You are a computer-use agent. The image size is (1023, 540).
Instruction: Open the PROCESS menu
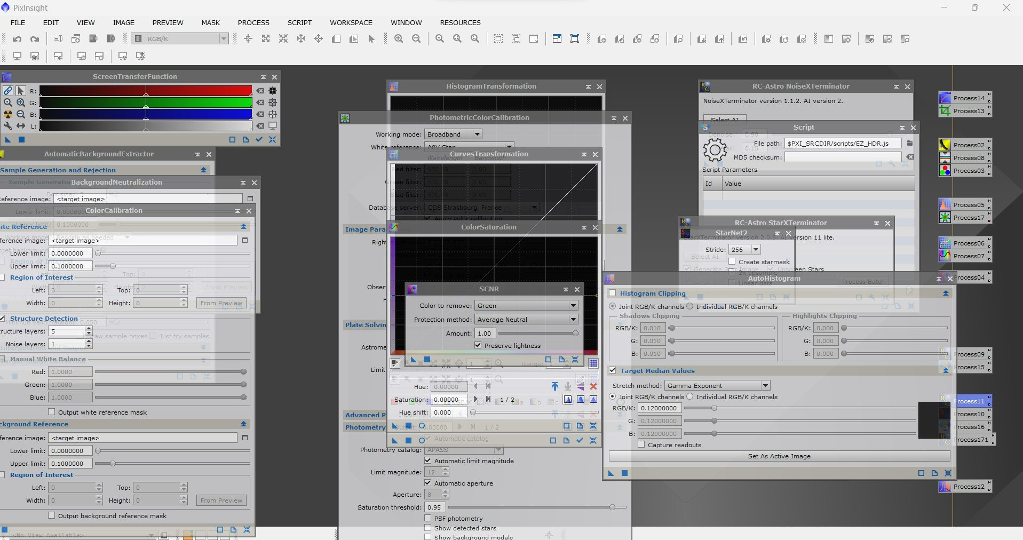pos(253,22)
